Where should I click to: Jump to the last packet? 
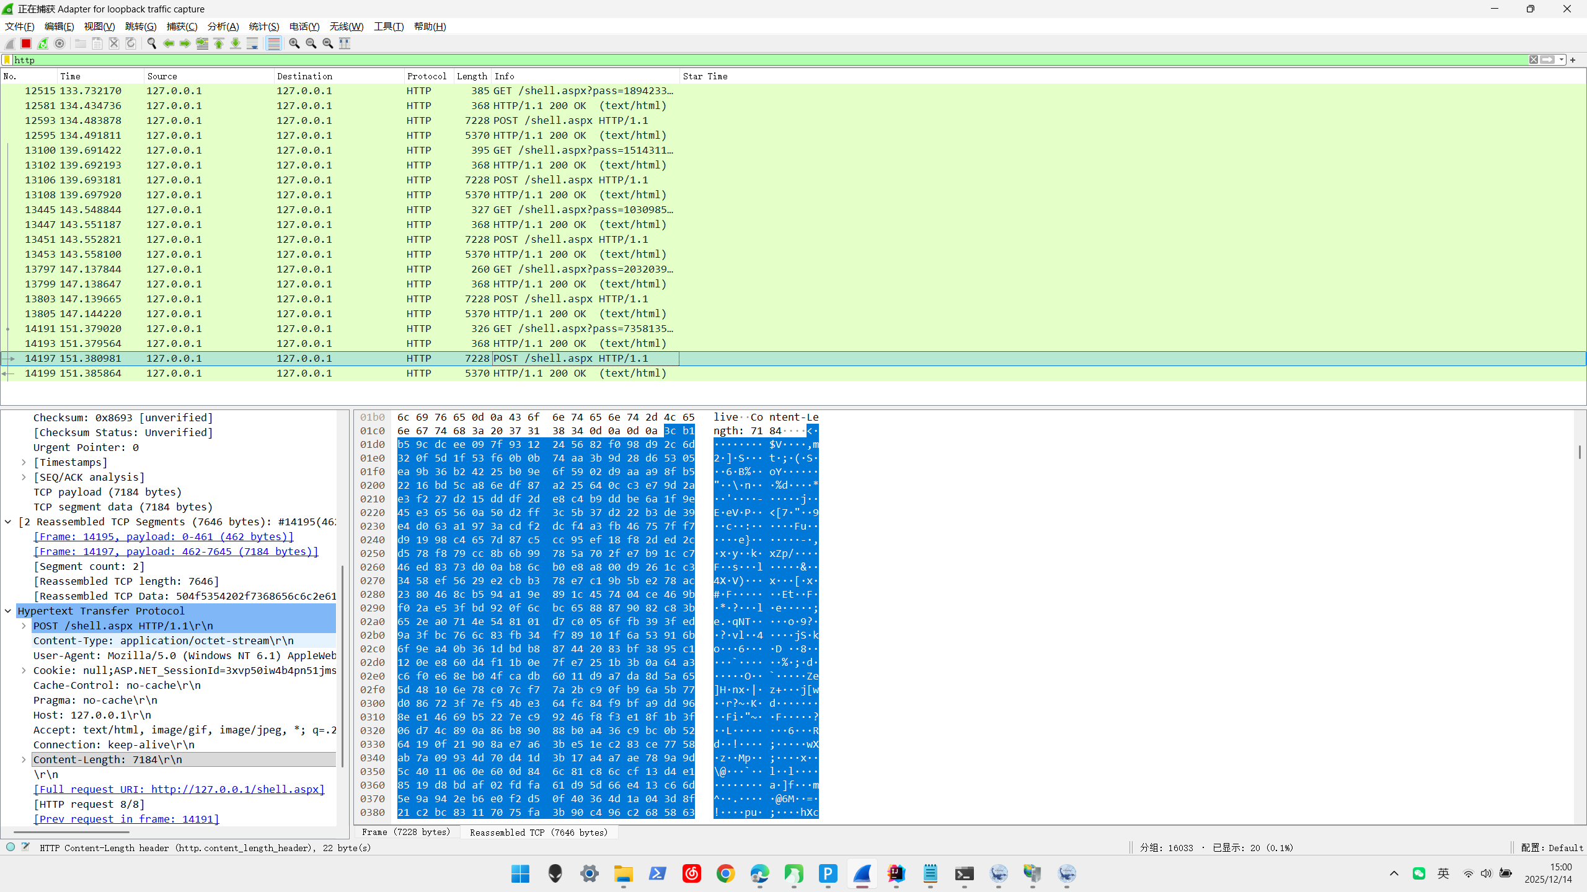point(236,43)
